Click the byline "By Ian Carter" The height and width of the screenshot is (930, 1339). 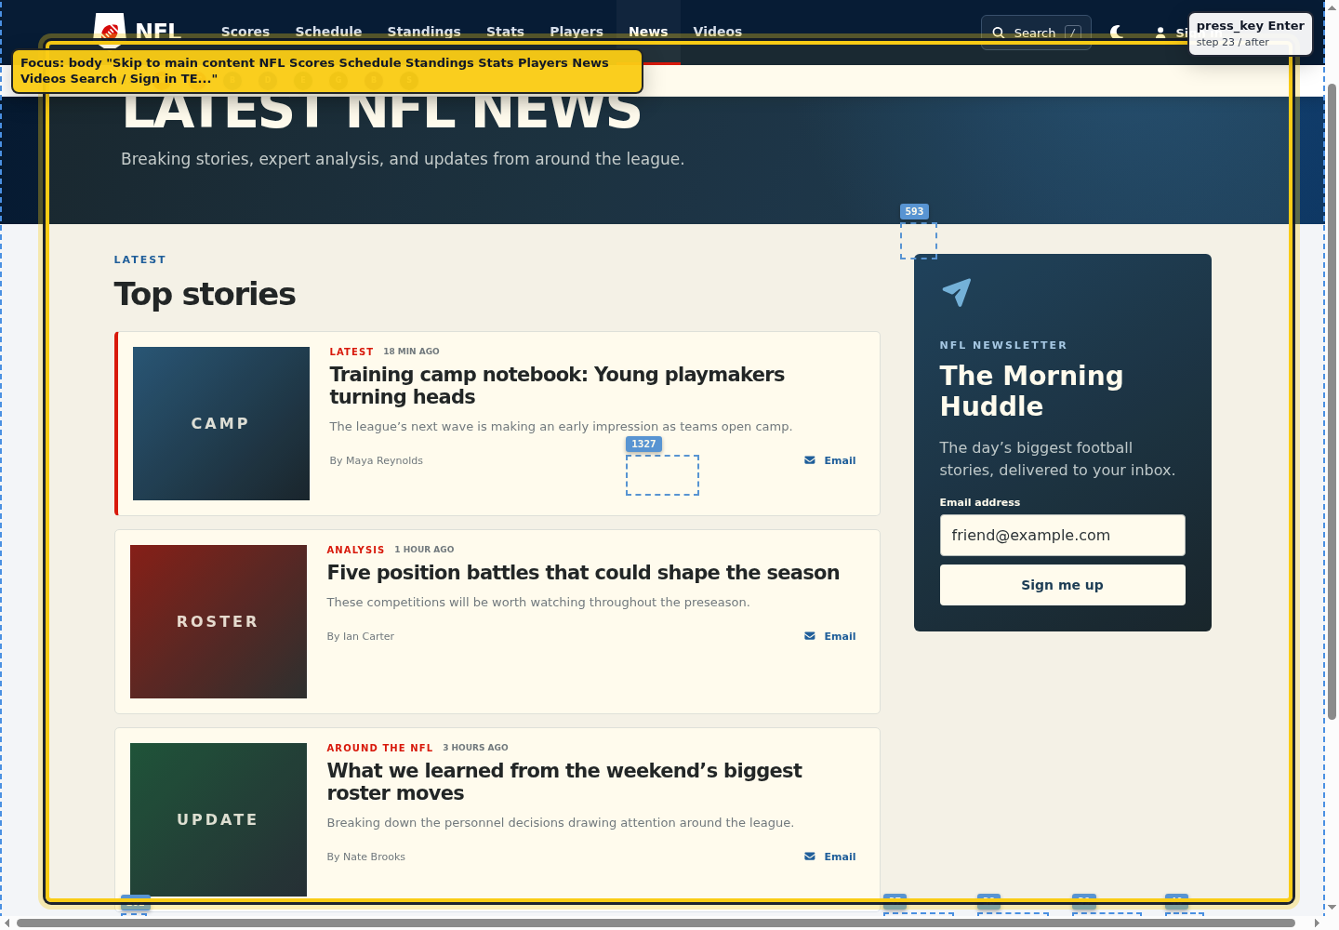pyautogui.click(x=360, y=636)
